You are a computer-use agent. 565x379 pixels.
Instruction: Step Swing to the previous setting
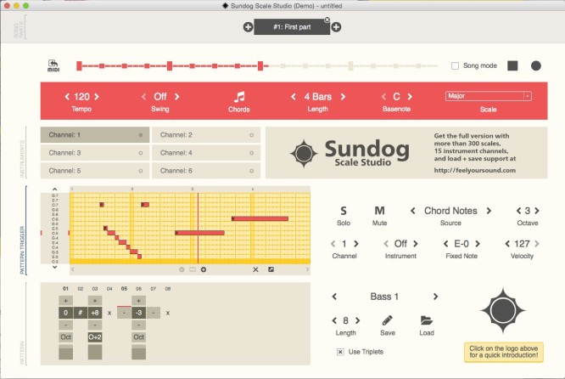[143, 96]
